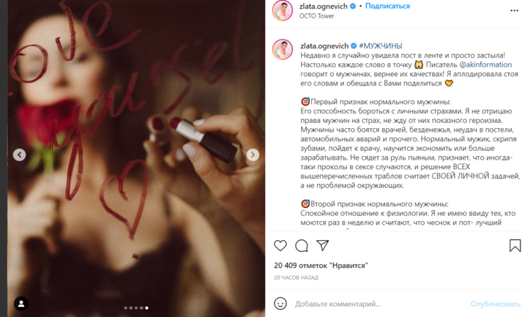Show tagged people icon on photo
Viewport: 522px width, 317px height.
point(21,304)
